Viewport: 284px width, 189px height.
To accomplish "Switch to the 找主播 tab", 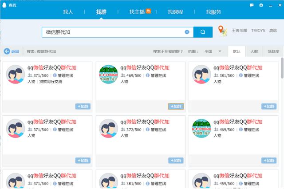I will pyautogui.click(x=140, y=12).
